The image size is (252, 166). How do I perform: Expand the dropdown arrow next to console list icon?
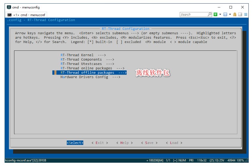(x=230, y=14)
